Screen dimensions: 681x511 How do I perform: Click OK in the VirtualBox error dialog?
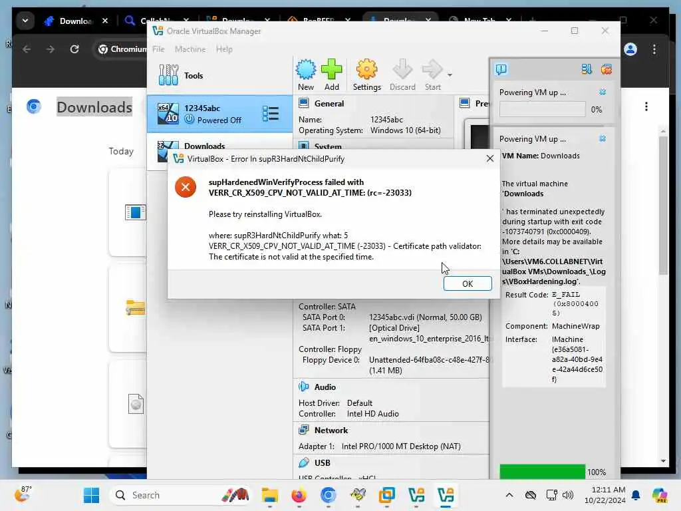point(468,283)
